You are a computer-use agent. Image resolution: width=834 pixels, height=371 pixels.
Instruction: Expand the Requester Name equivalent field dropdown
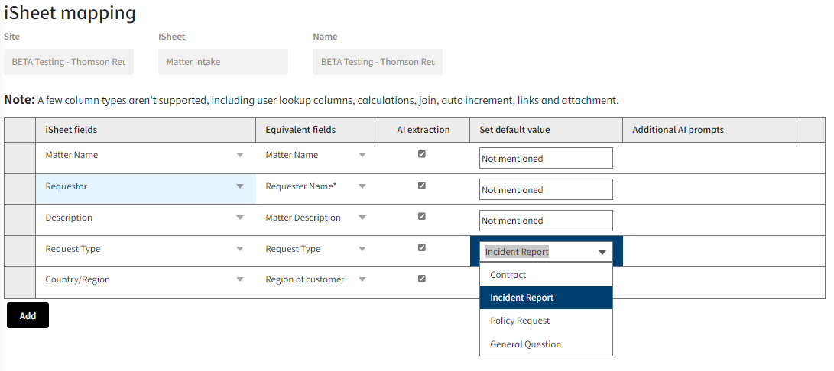362,186
